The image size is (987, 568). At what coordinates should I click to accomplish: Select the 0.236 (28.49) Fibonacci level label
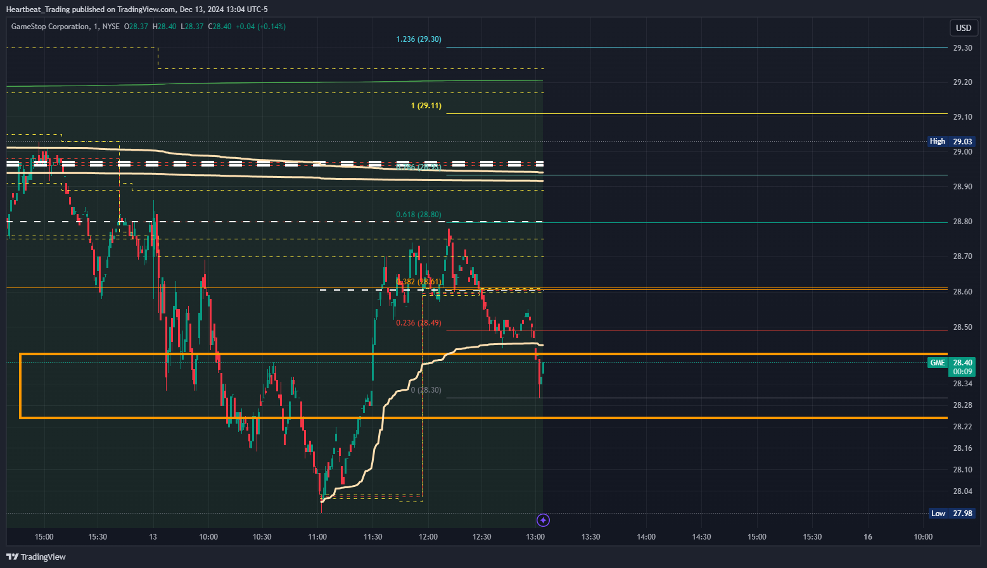(419, 323)
